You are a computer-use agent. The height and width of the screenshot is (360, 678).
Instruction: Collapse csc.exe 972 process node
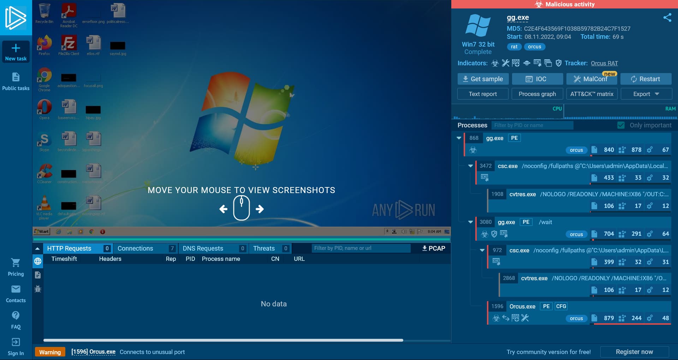click(x=482, y=250)
